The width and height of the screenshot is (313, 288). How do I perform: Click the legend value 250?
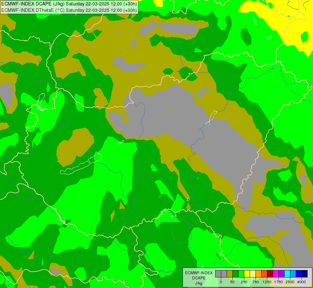click(244, 282)
